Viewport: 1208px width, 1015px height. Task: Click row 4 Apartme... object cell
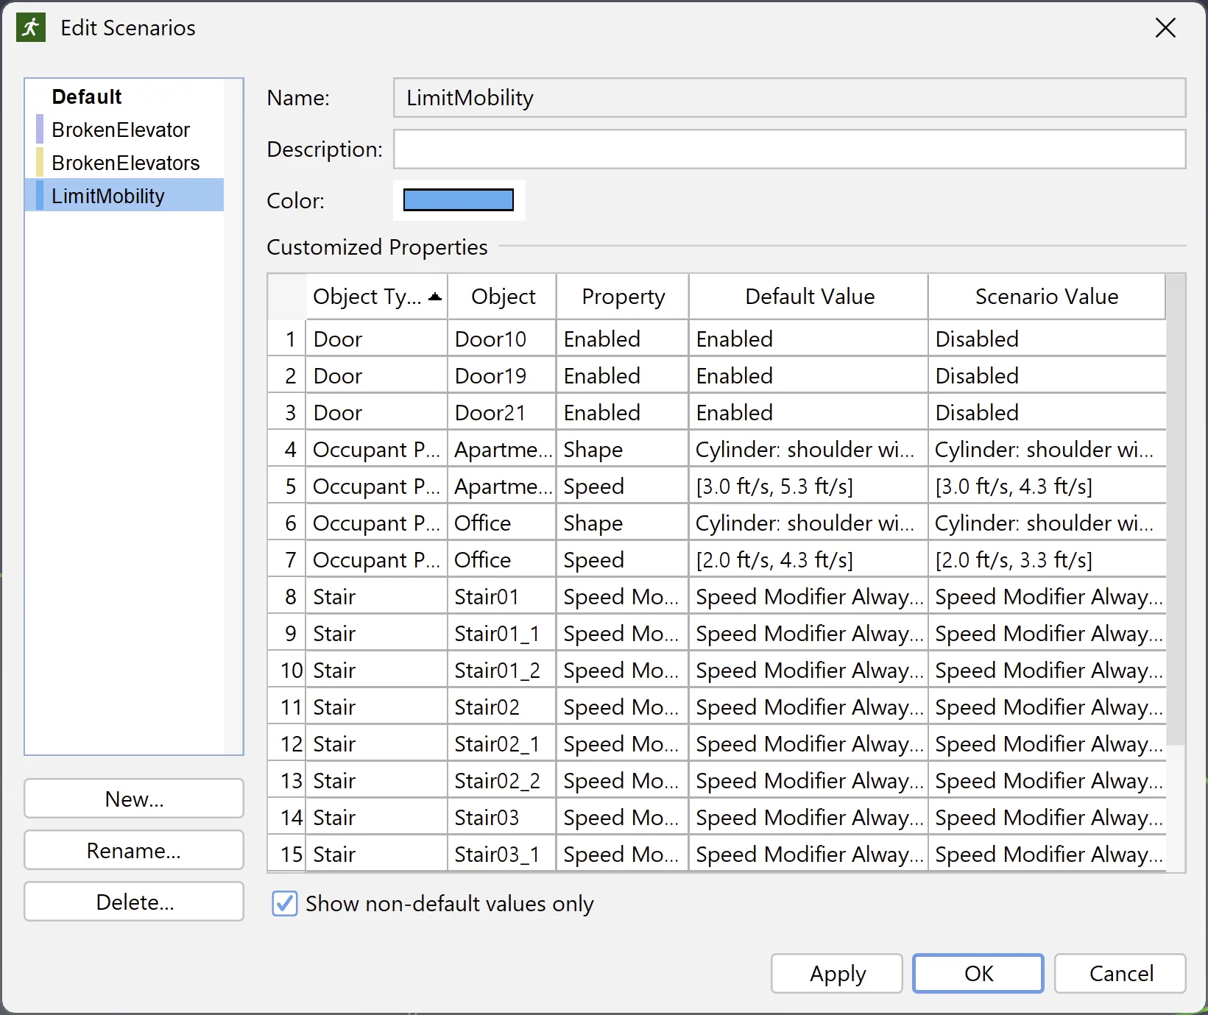coord(502,449)
